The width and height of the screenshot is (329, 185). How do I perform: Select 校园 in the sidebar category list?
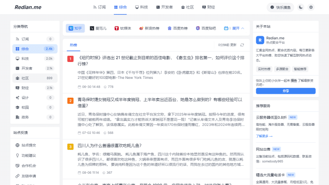tap(35, 107)
